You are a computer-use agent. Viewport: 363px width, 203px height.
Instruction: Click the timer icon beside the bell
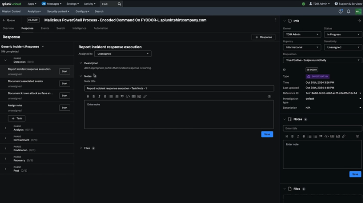341,11
